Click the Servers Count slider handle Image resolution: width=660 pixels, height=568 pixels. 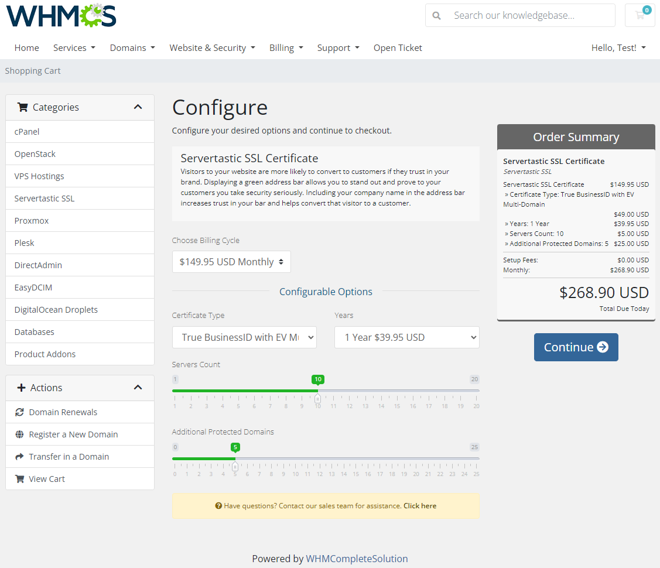pos(318,398)
